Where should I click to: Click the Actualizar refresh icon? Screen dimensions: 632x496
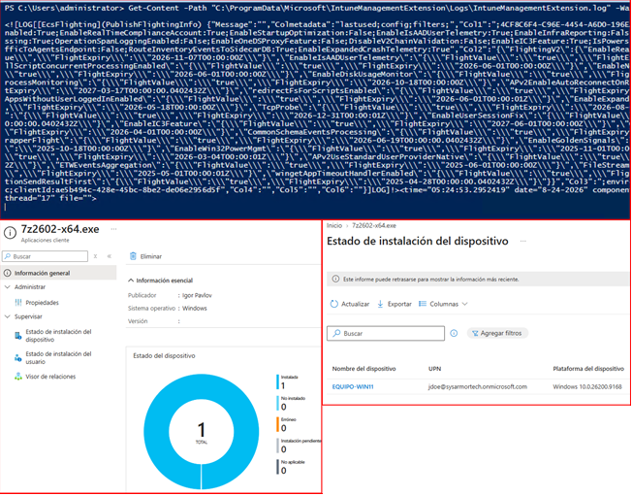(x=334, y=304)
